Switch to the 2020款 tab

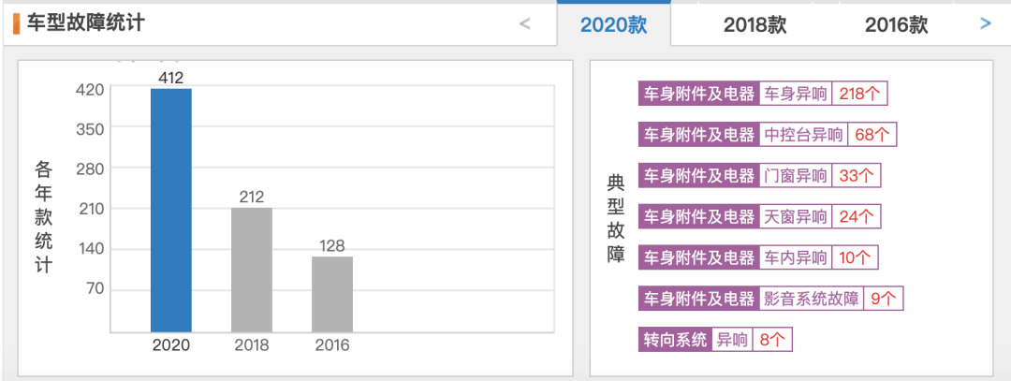(613, 25)
